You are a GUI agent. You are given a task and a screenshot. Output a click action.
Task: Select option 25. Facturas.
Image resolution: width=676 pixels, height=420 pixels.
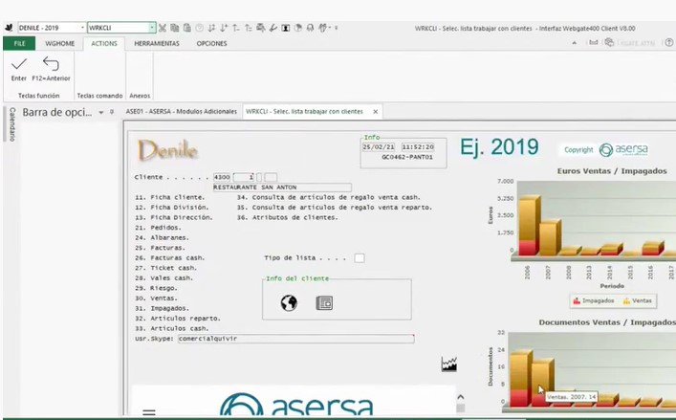(160, 248)
